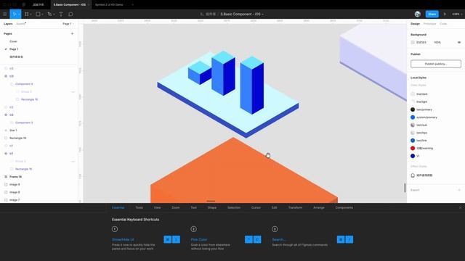Screen dimensions: 465x261
Task: Open Frame tool options dropdown arrow
Action: (x=31, y=14)
